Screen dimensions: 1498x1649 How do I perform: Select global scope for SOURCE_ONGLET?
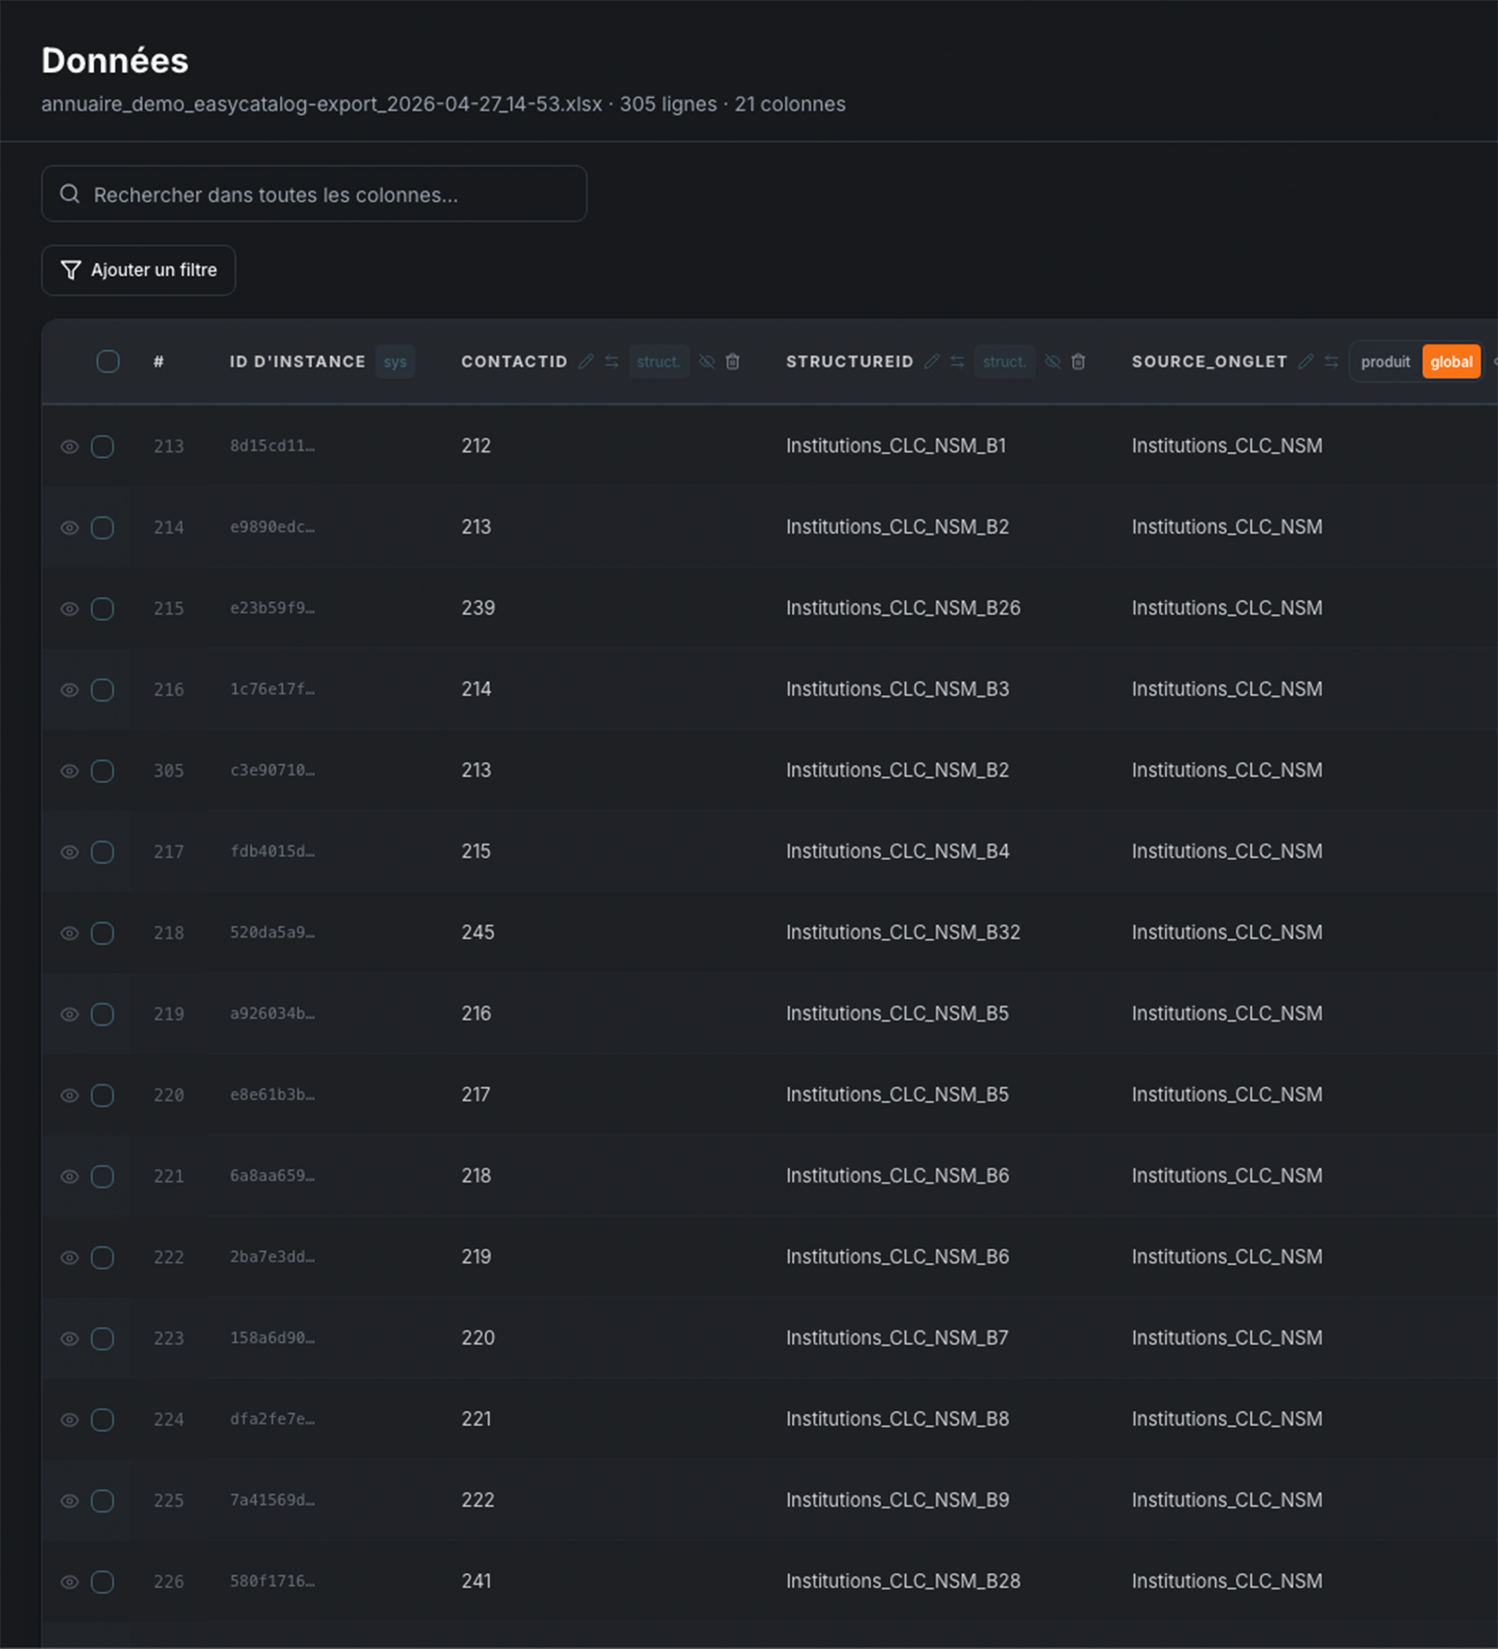click(x=1451, y=361)
